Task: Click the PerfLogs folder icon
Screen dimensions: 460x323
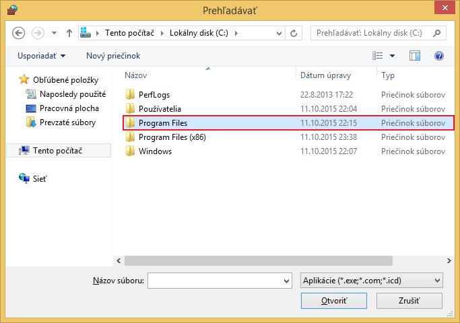Action: tap(130, 94)
